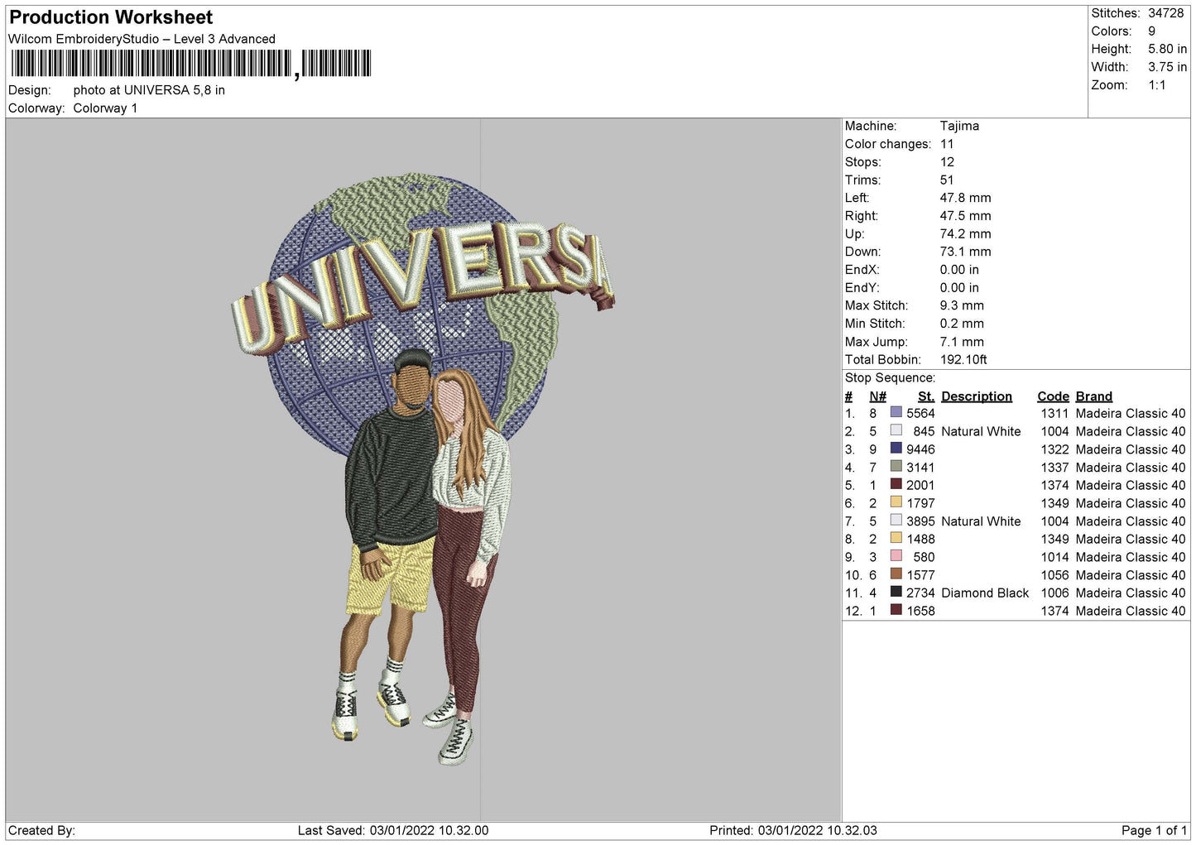
Task: Click the 'Created By:' footer label
Action: (x=41, y=830)
